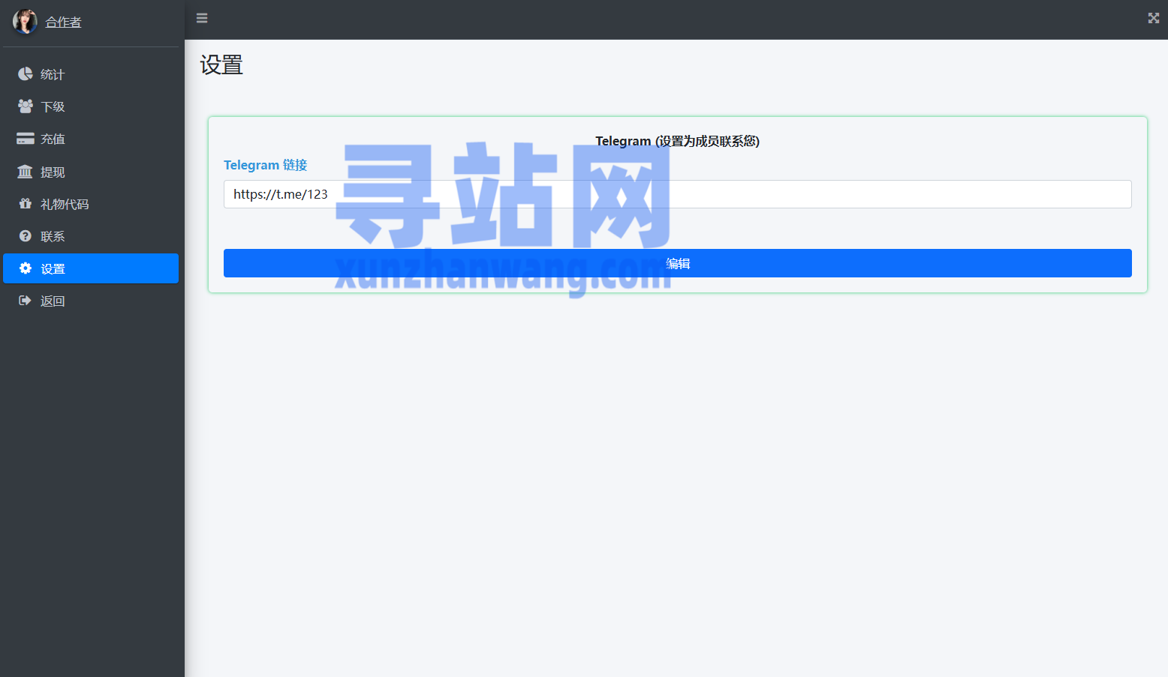The height and width of the screenshot is (677, 1168).
Task: Click the user avatar photo
Action: [25, 21]
